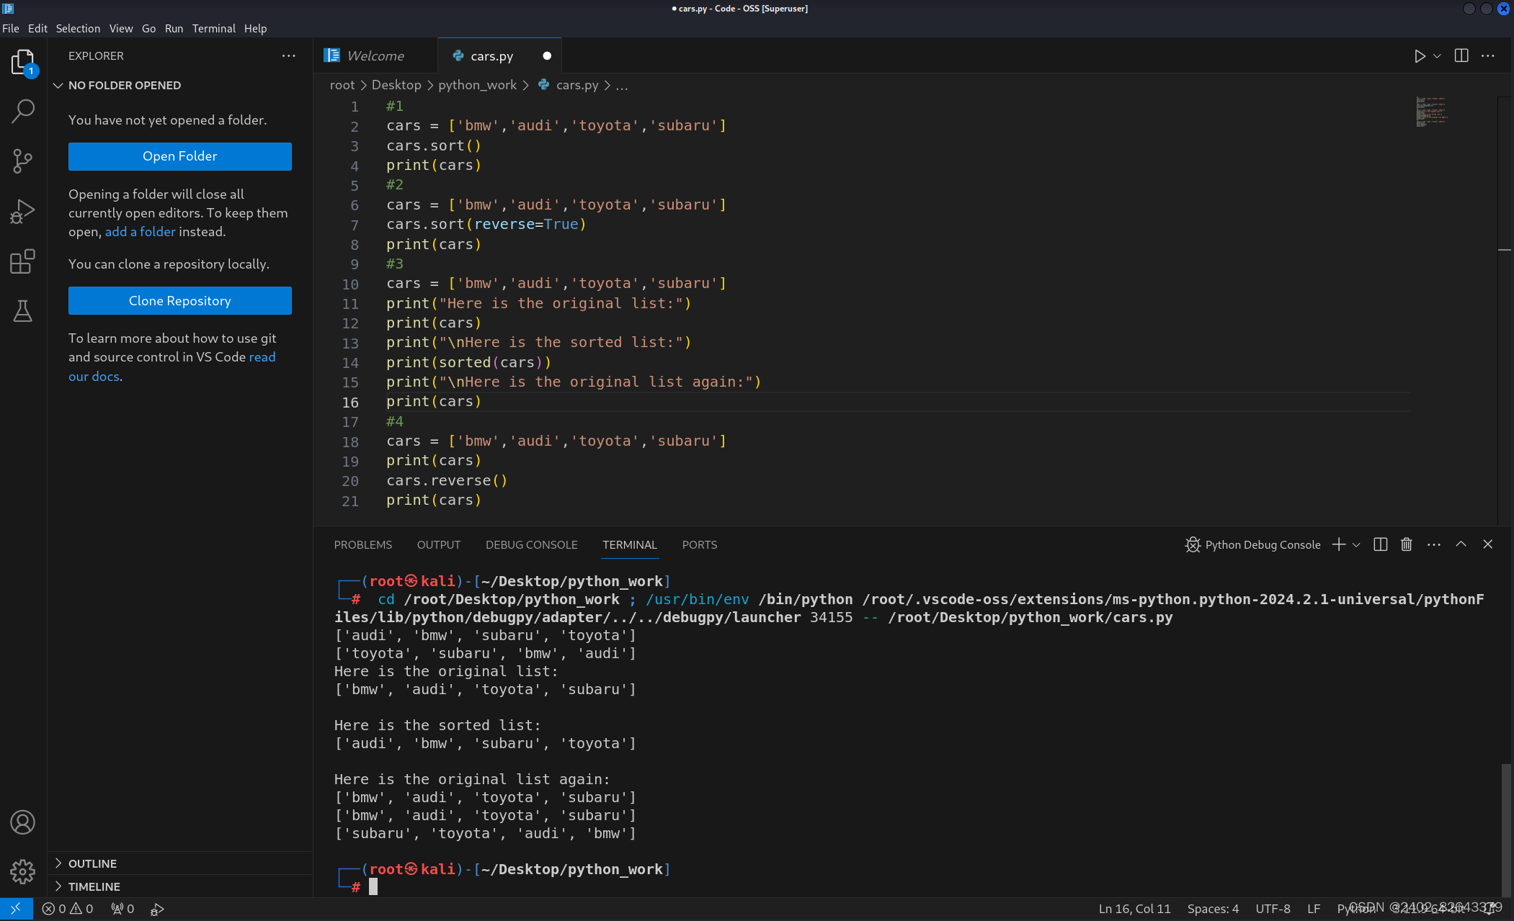This screenshot has height=921, width=1514.
Task: Open Source Control view icon
Action: coord(23,161)
